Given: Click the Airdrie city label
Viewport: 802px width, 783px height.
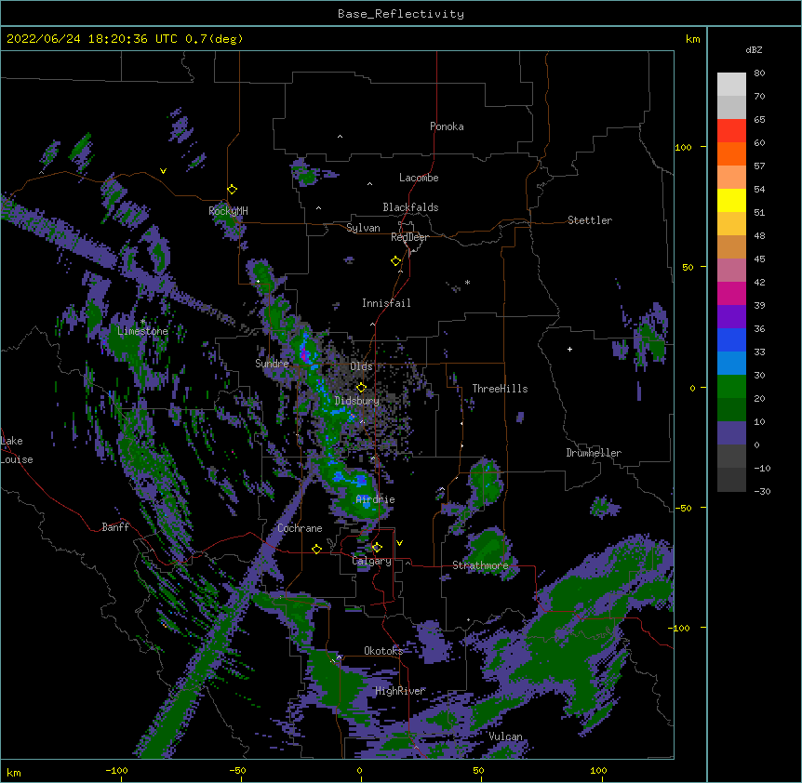Looking at the screenshot, I should (x=376, y=499).
